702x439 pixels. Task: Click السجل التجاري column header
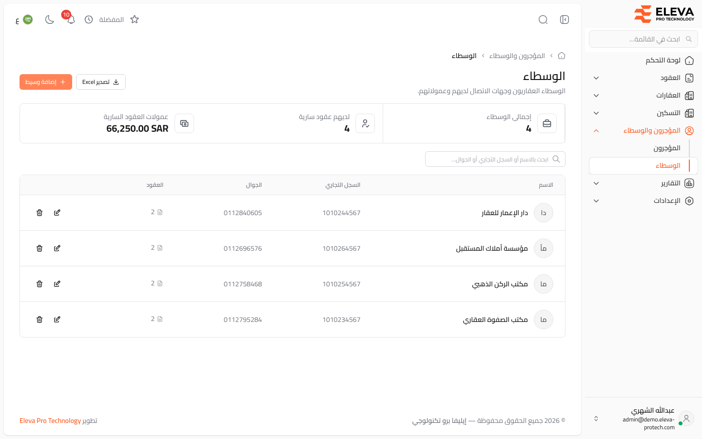pyautogui.click(x=343, y=185)
